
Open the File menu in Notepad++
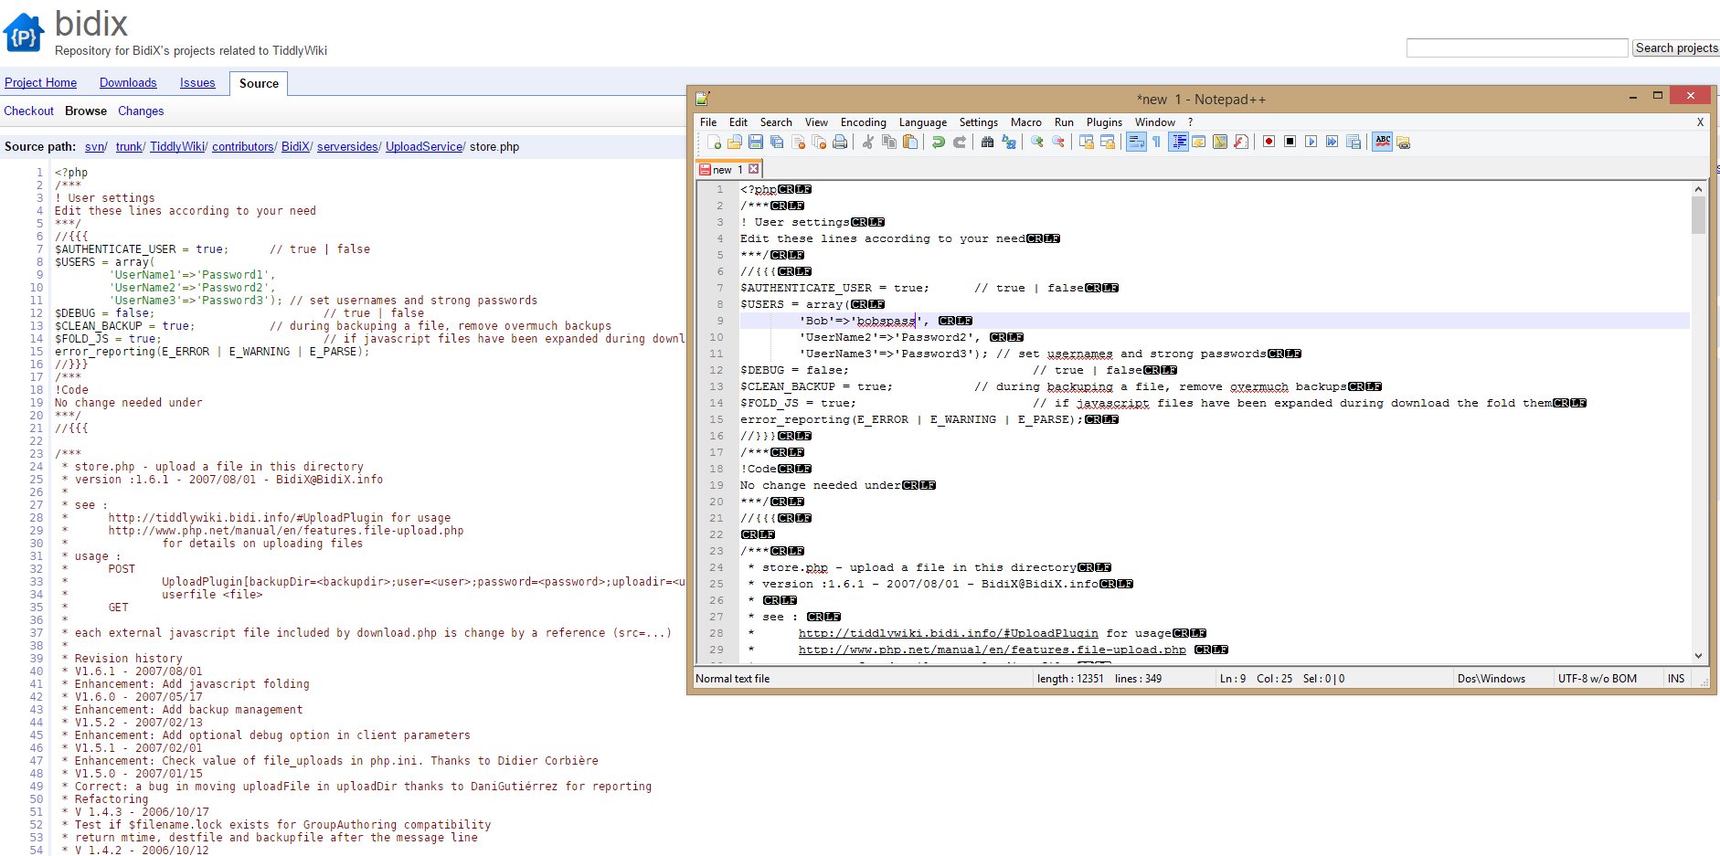(708, 122)
